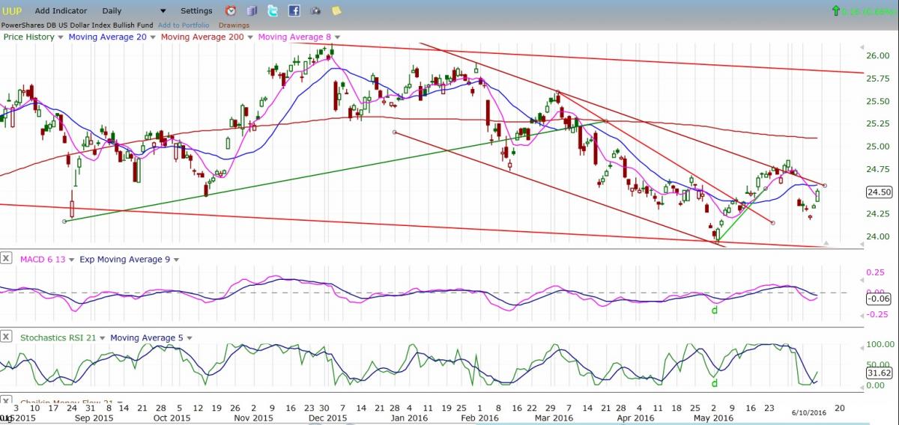Click the purple book icon in toolbar

[252, 11]
